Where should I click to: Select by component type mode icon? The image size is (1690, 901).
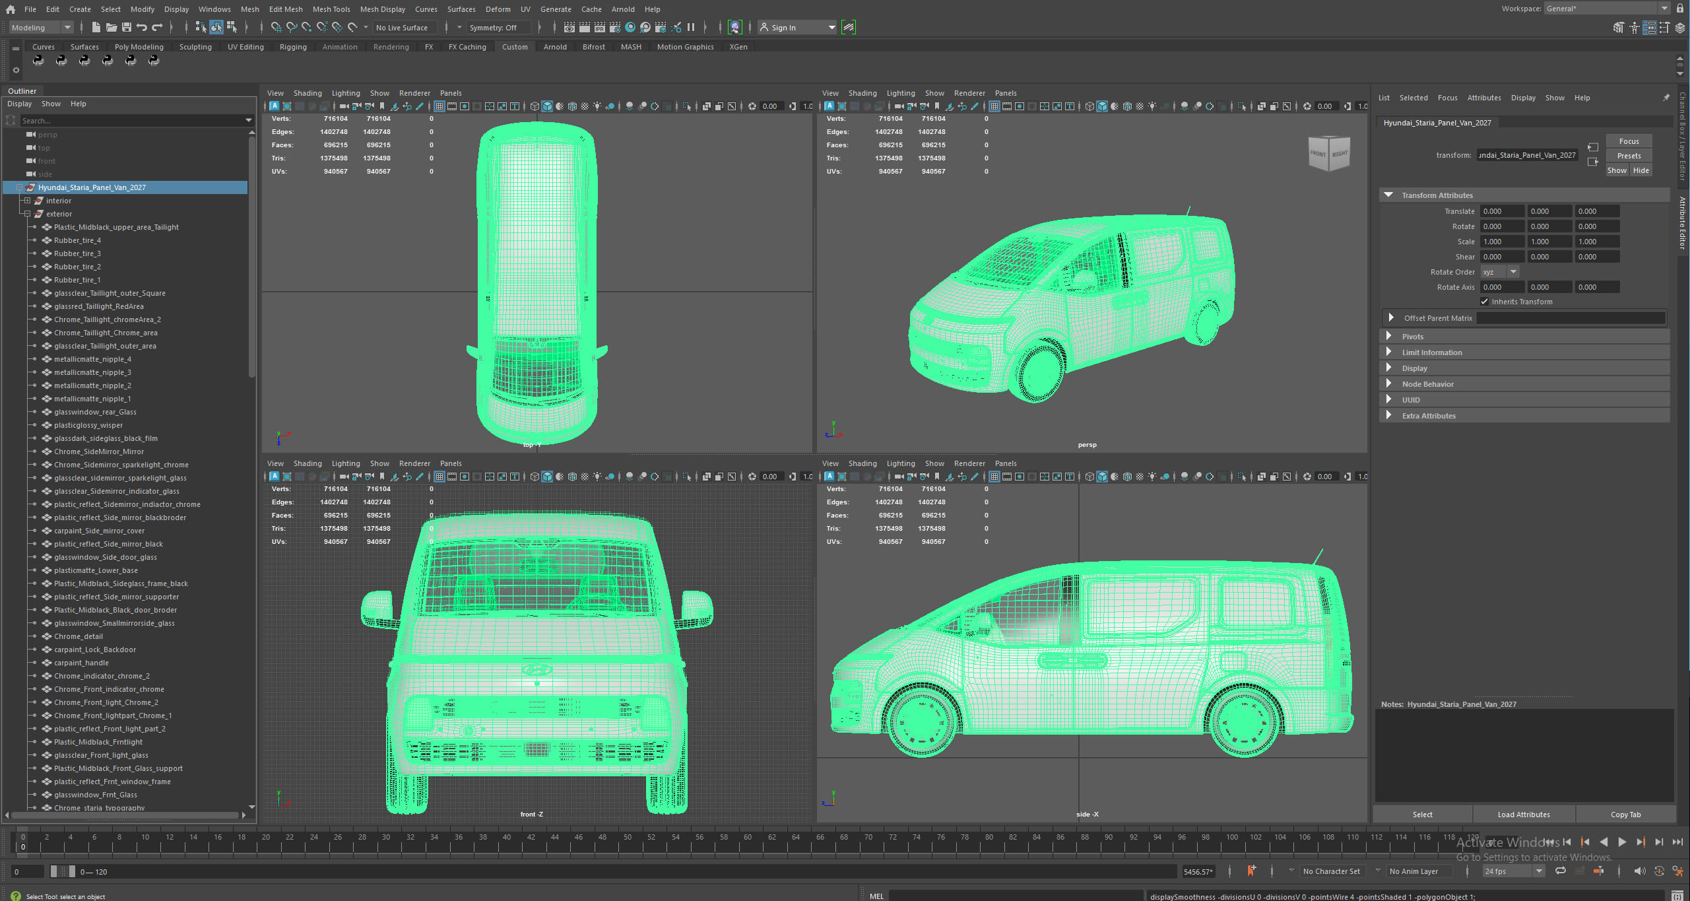pyautogui.click(x=232, y=27)
